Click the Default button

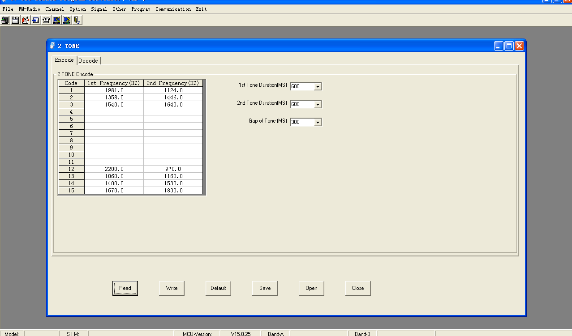[218, 288]
